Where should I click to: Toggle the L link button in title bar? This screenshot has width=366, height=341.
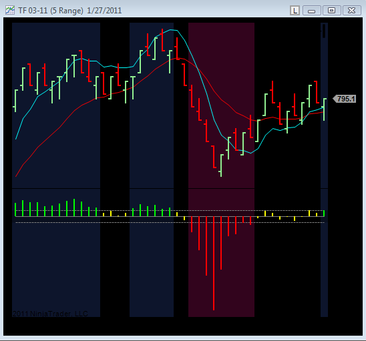(x=295, y=11)
